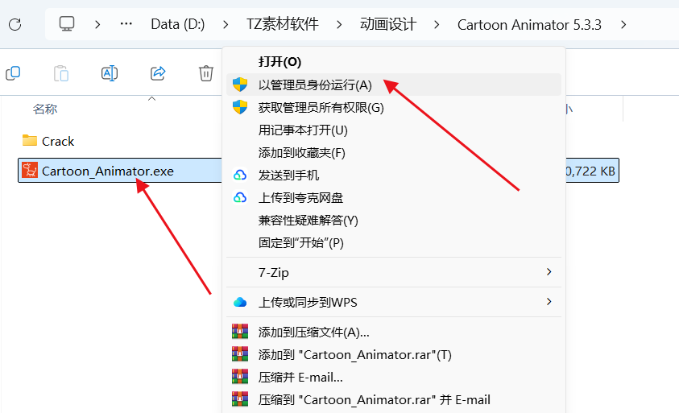The width and height of the screenshot is (679, 413).
Task: Click the 0,722 KB file size cell
Action: click(590, 171)
